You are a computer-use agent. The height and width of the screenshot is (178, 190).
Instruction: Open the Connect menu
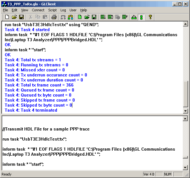point(38,10)
